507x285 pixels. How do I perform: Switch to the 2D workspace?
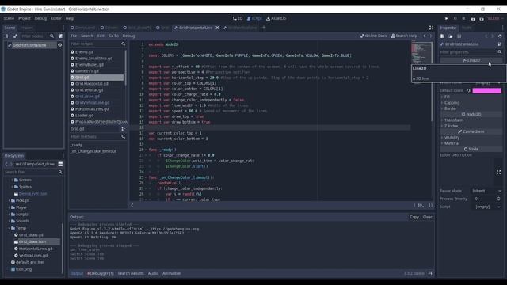(238, 19)
